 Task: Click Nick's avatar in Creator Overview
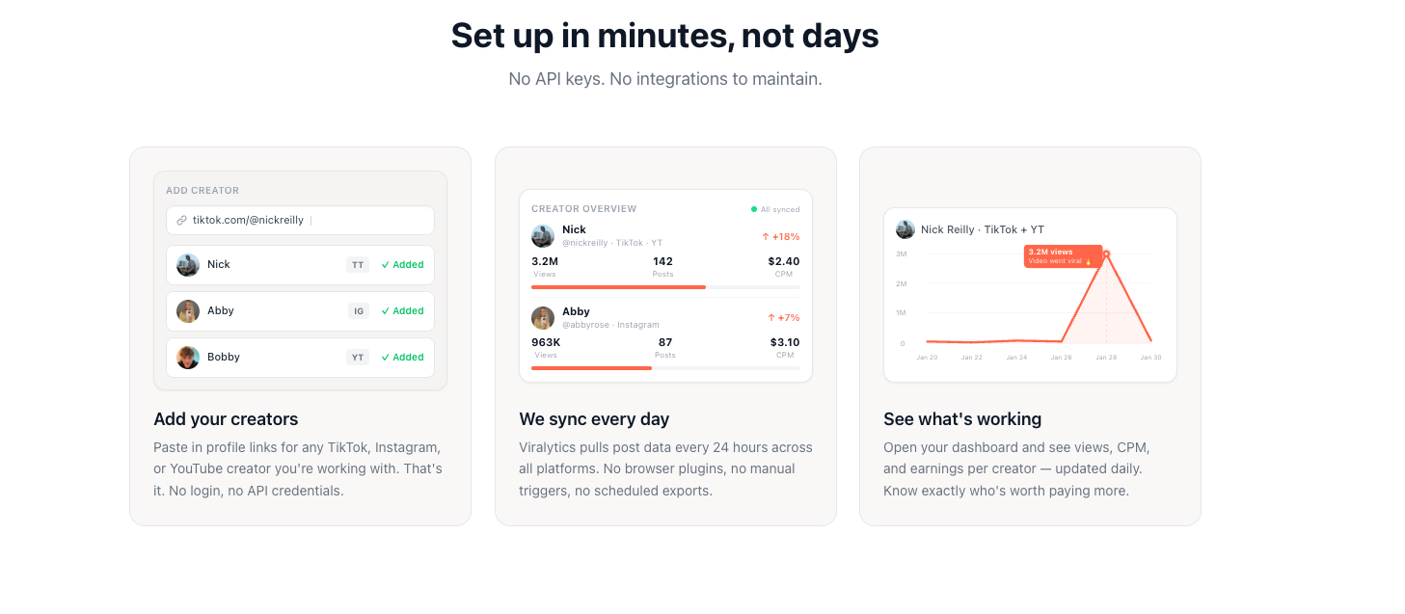[543, 236]
